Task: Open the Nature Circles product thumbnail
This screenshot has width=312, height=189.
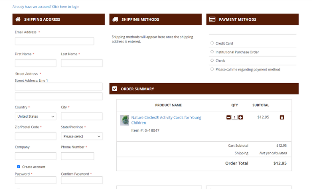Action: 124,120
